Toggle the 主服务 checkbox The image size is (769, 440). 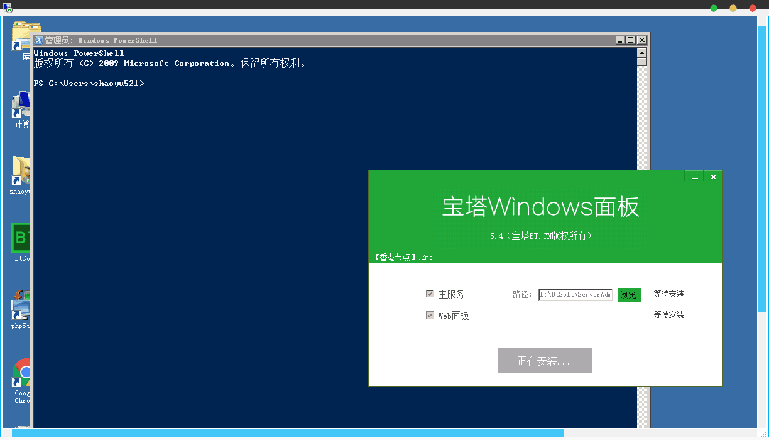430,294
